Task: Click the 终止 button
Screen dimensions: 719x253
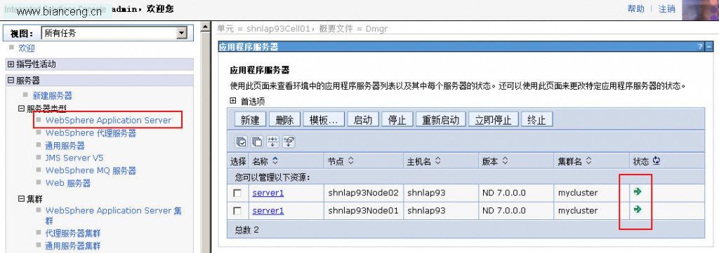Action: click(537, 120)
